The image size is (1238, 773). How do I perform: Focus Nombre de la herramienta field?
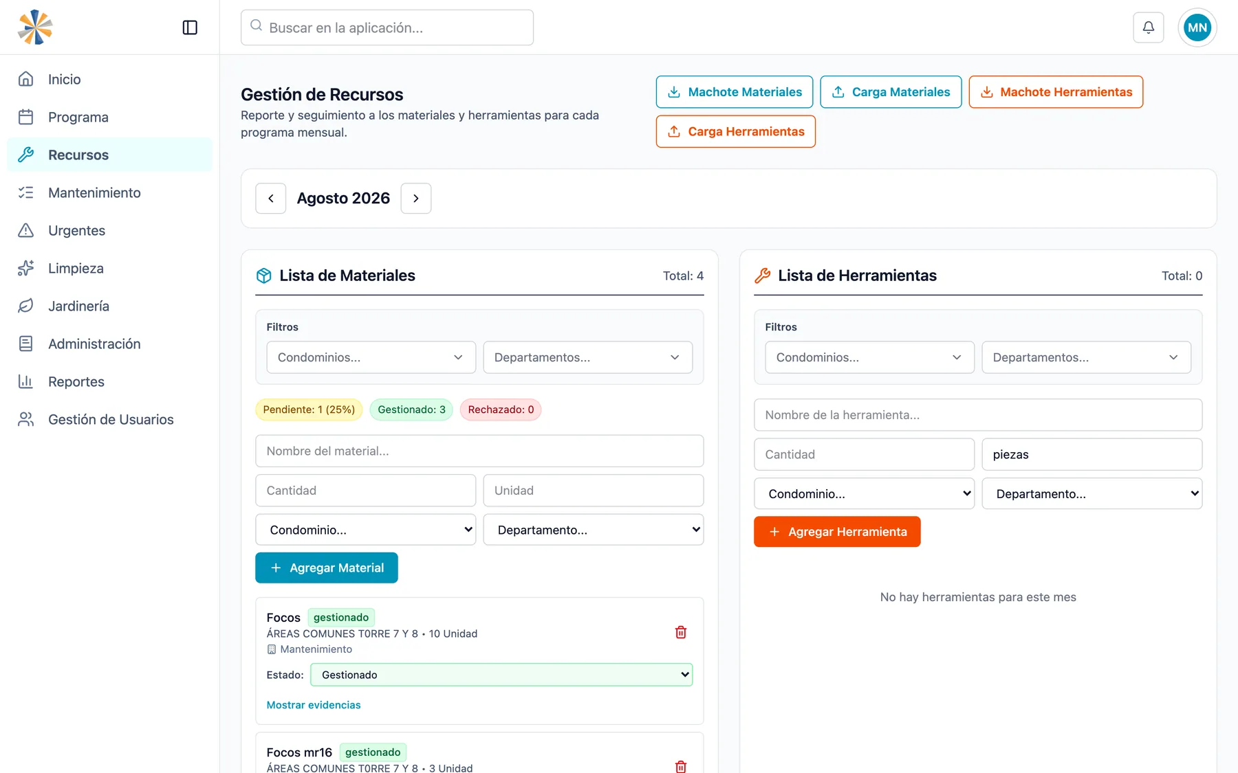point(978,415)
